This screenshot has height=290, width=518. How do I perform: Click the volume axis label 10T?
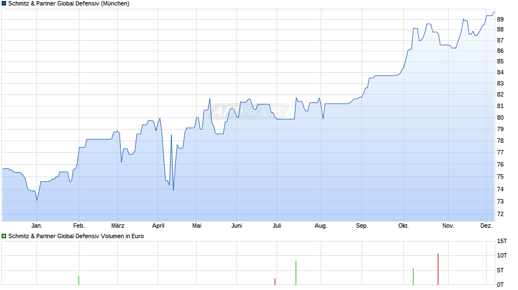point(502,256)
